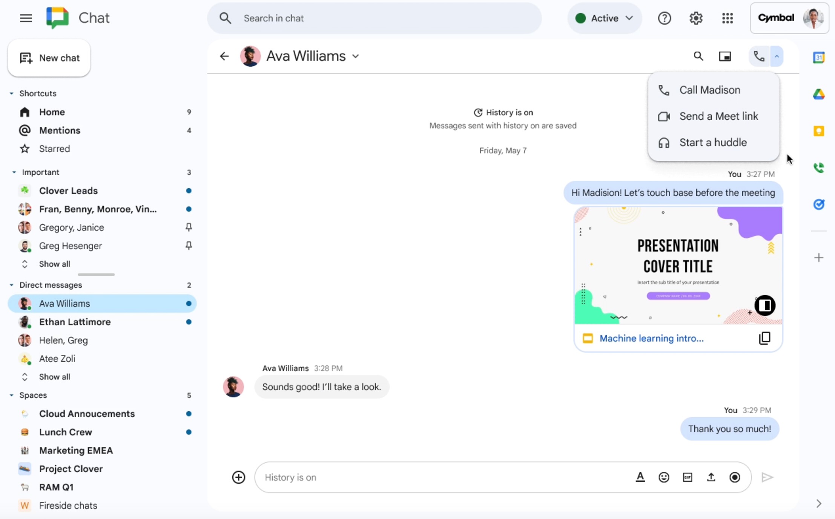
Task: Click the emoji picker icon in message bar
Action: pos(663,476)
